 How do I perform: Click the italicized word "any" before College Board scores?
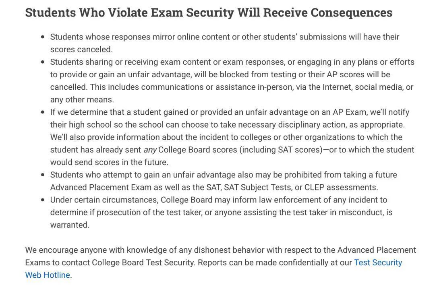point(150,150)
